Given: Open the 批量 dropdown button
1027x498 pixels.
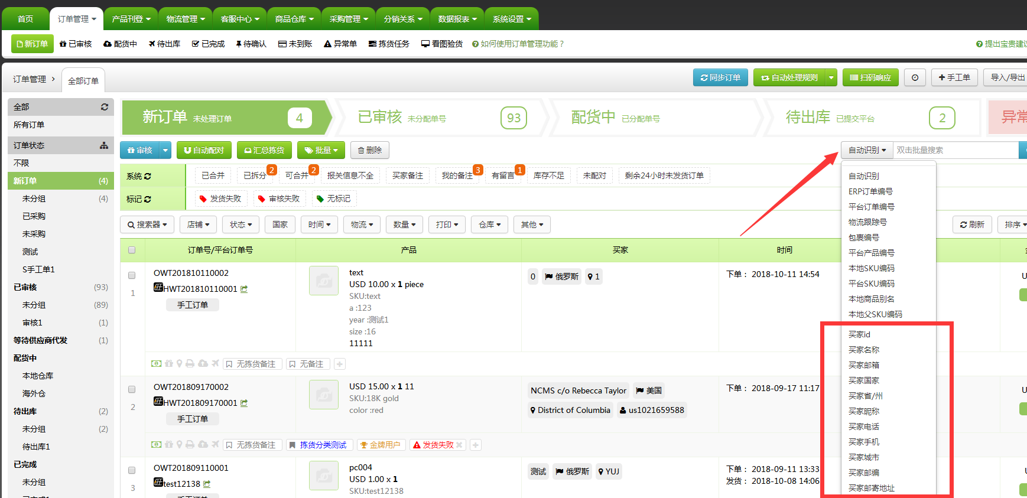Looking at the screenshot, I should 321,150.
